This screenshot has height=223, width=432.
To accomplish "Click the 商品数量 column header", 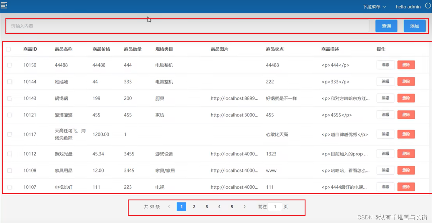I will click(x=133, y=49).
